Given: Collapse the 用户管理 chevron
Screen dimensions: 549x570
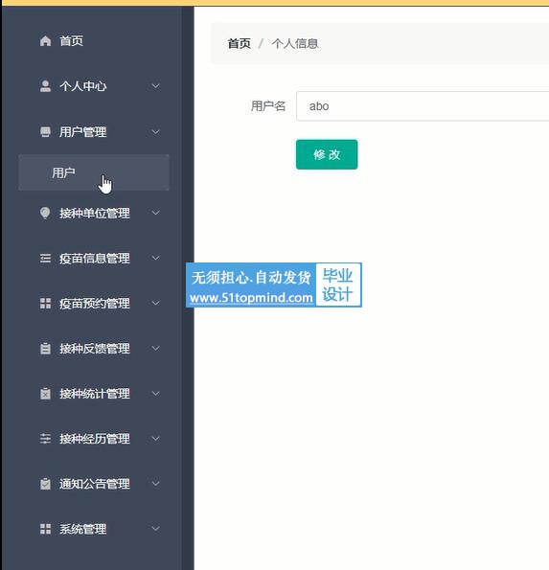Looking at the screenshot, I should click(x=155, y=131).
